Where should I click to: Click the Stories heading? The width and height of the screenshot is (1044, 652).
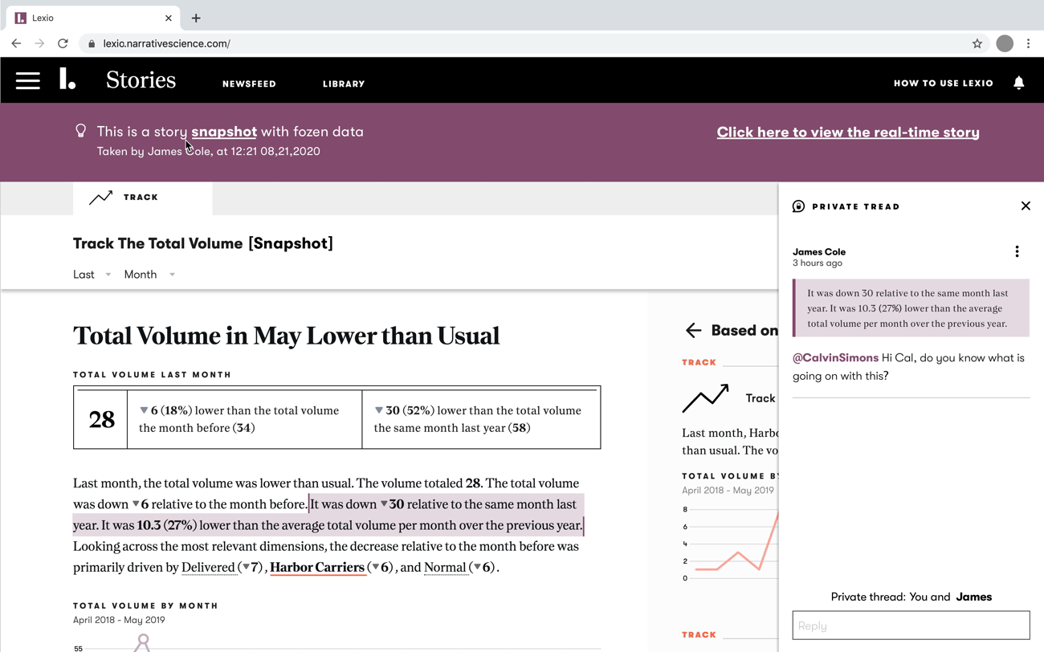point(141,80)
